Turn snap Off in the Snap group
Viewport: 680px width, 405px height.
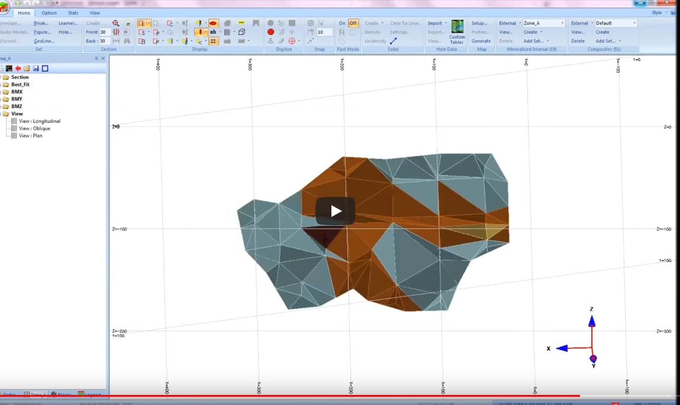(353, 22)
